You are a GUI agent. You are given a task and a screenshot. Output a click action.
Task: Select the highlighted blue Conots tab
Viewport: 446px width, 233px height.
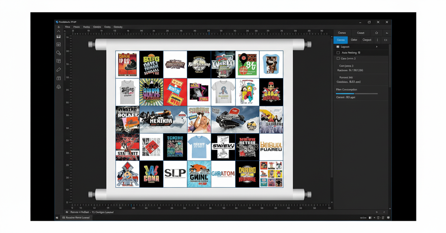(x=341, y=40)
